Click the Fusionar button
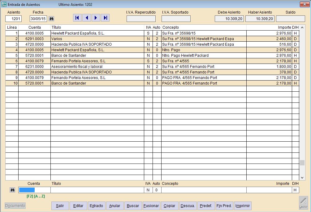 [x=151, y=206]
